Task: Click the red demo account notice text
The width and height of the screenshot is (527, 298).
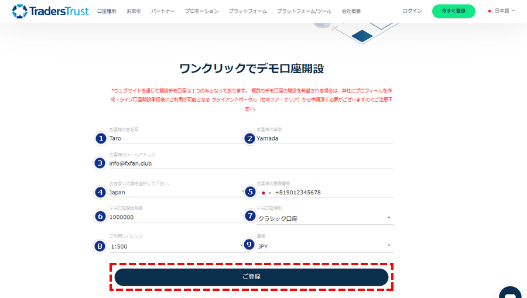Action: tap(251, 100)
